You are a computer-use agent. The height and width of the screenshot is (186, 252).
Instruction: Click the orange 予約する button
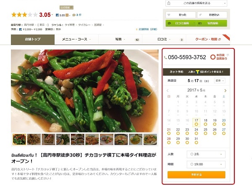click(196, 175)
